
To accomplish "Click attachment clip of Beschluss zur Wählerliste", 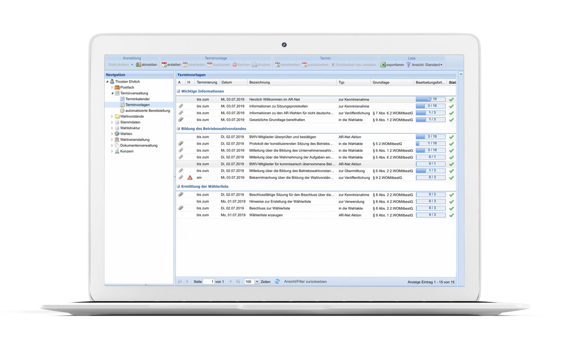I will [x=181, y=208].
